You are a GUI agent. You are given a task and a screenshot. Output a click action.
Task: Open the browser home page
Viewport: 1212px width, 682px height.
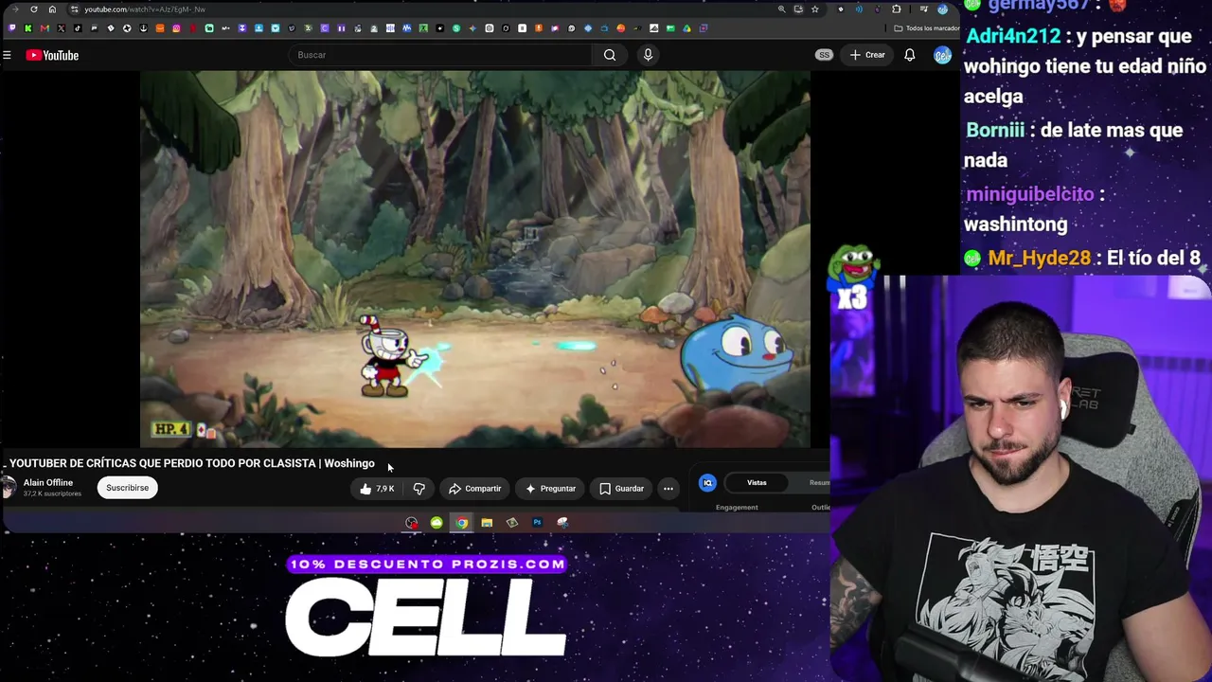[x=52, y=9]
